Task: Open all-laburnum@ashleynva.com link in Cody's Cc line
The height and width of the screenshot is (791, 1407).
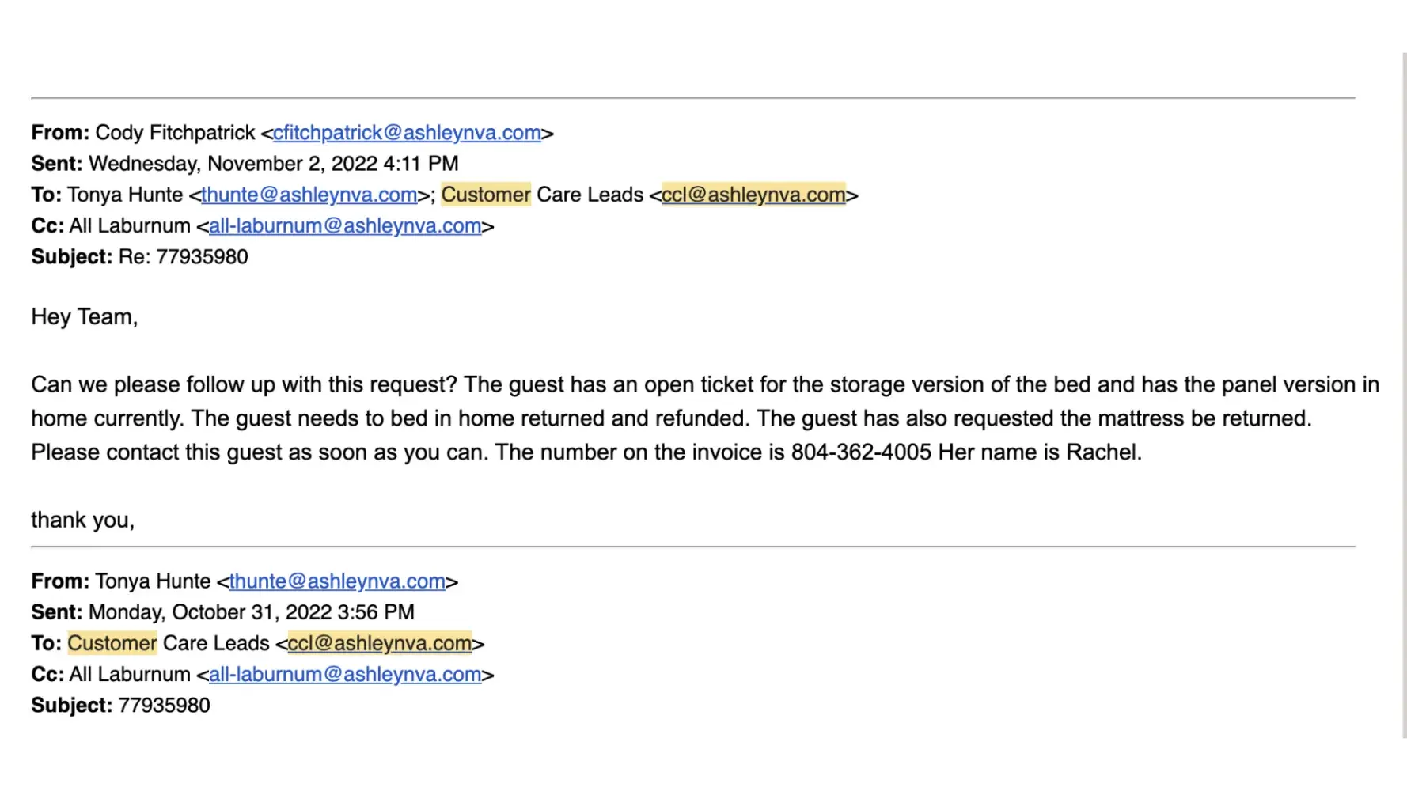Action: 345,226
